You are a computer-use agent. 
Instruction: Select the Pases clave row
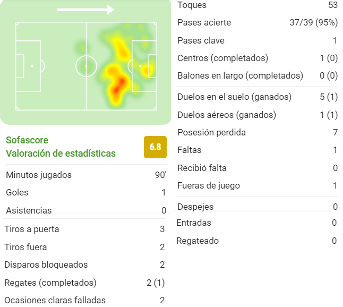[258, 40]
